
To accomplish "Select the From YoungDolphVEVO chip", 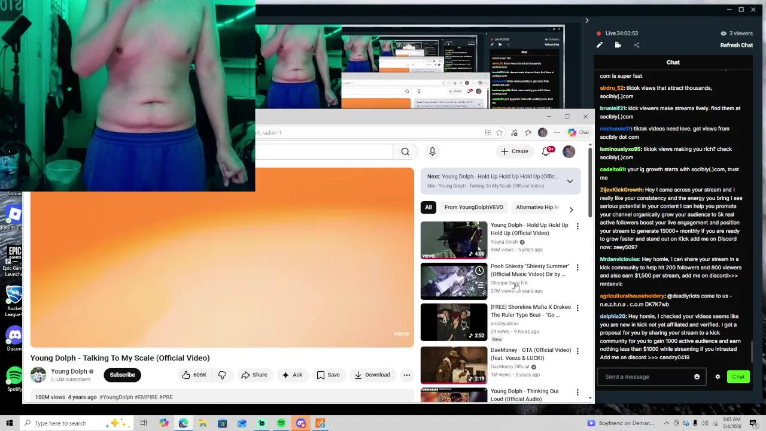I will (473, 207).
